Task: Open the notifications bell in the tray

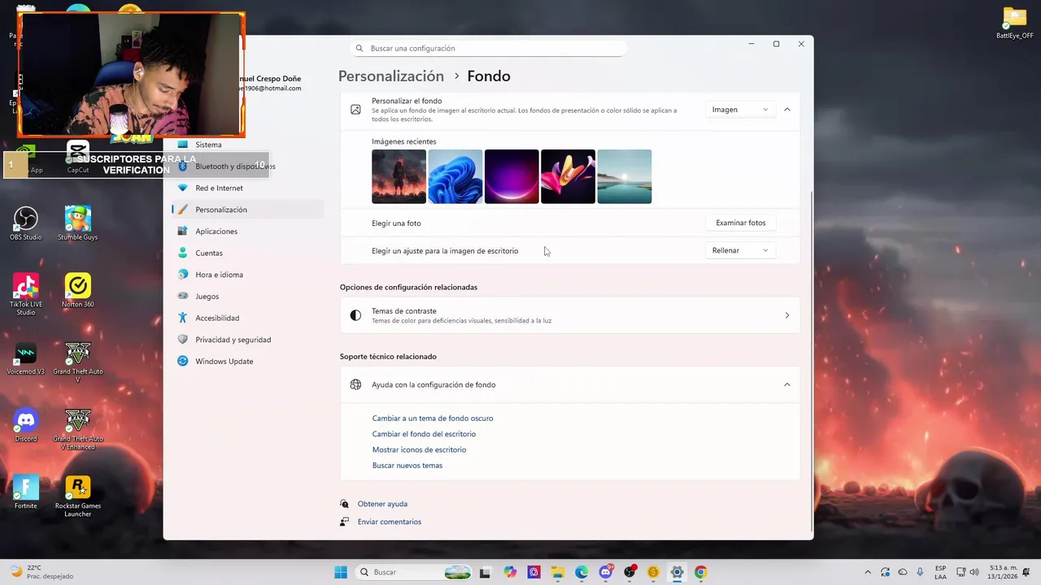Action: (1028, 572)
